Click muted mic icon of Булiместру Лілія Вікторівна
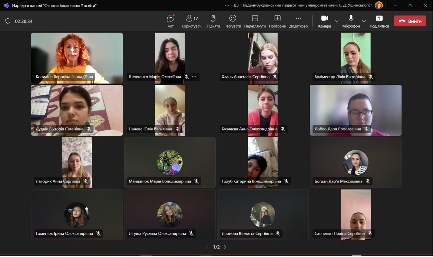 pos(371,77)
